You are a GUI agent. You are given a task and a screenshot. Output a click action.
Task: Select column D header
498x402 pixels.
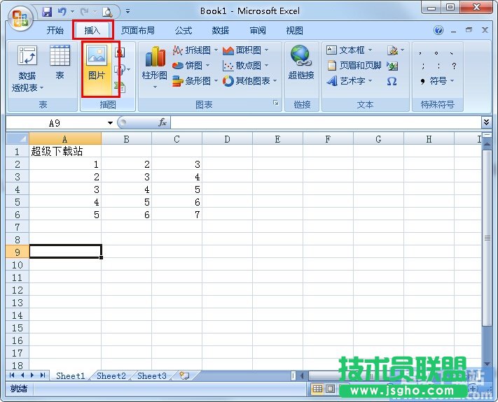(x=227, y=139)
